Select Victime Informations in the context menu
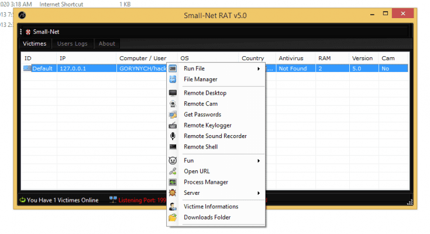430x234 pixels. tap(211, 207)
